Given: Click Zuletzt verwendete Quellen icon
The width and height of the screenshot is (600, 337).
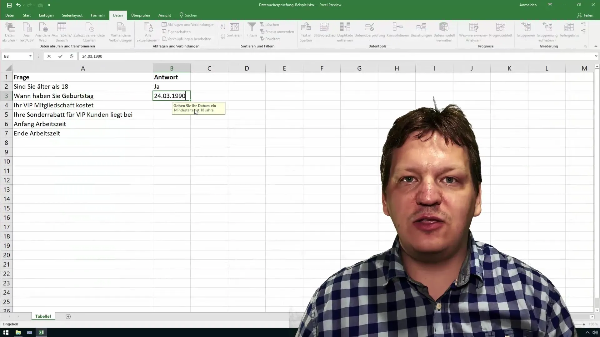Looking at the screenshot, I should (x=89, y=32).
